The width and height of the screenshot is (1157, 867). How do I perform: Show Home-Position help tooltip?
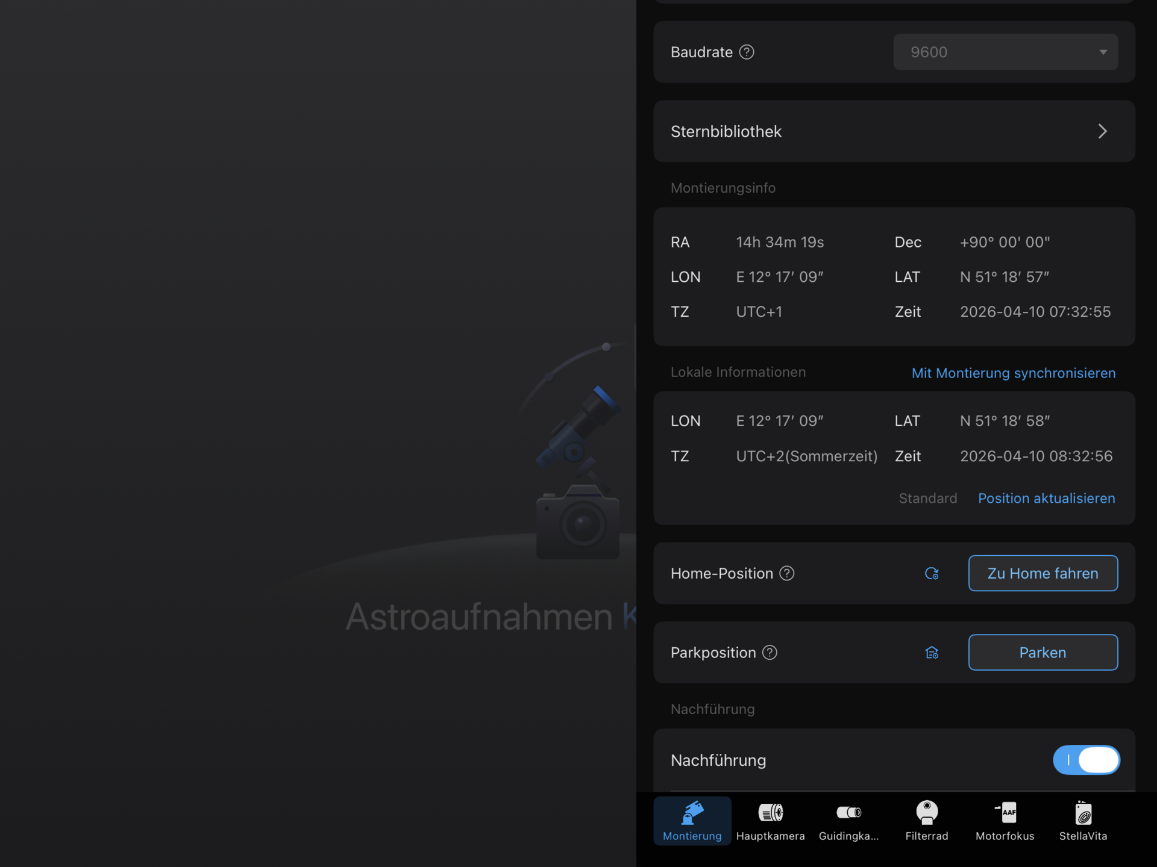[x=787, y=573]
